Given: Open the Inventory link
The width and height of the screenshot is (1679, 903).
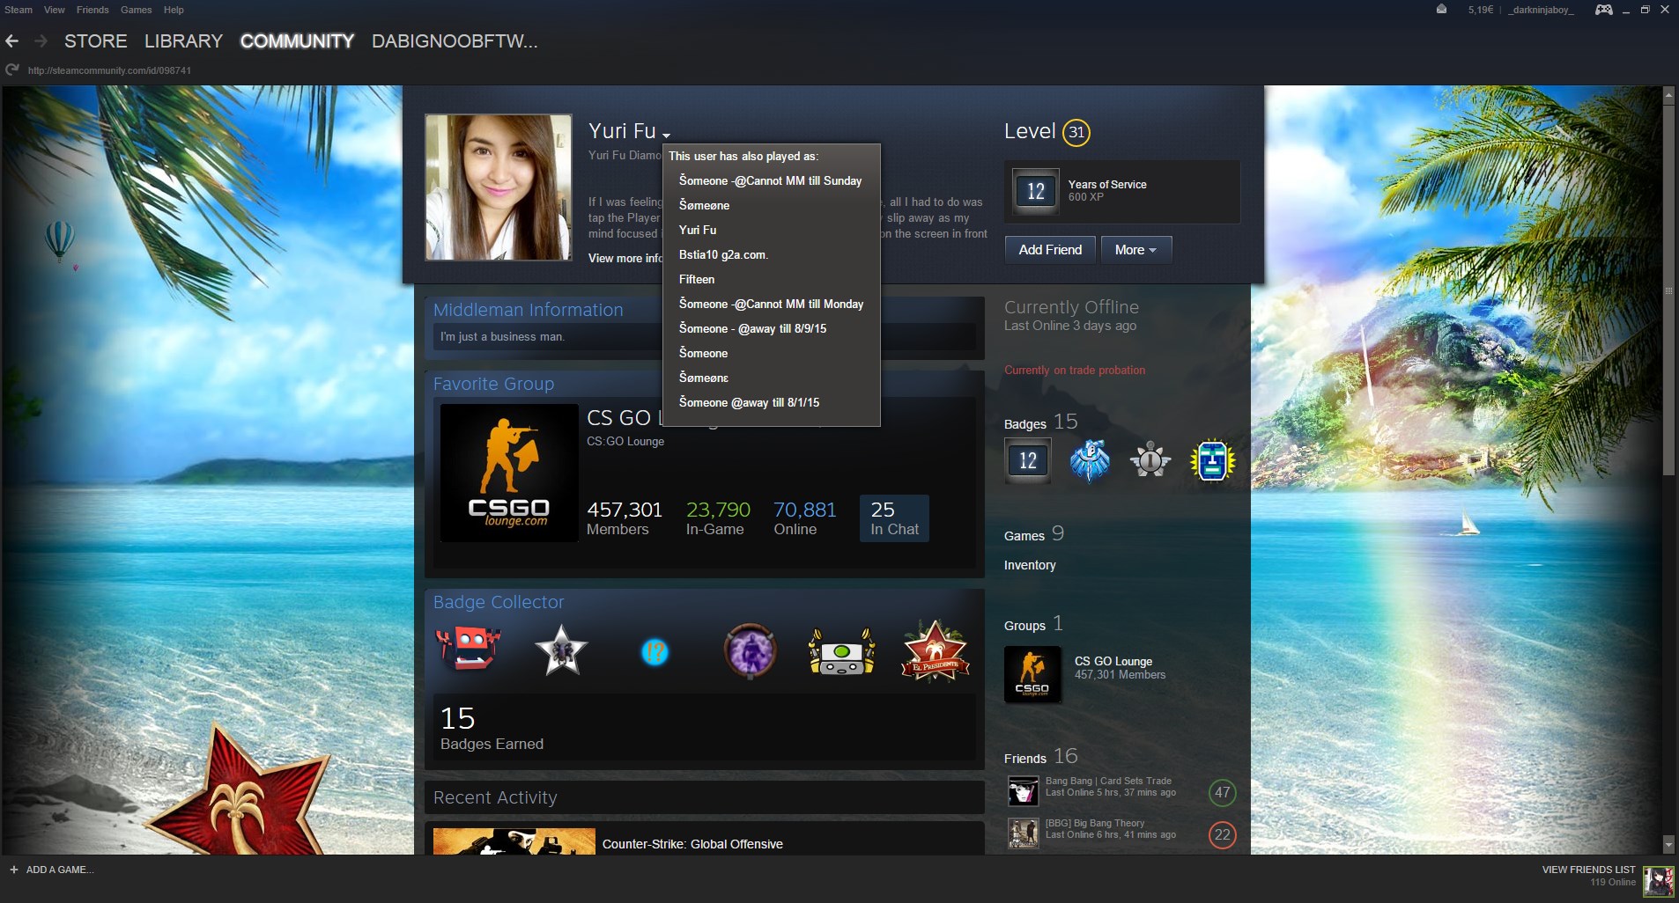Looking at the screenshot, I should tap(1030, 565).
